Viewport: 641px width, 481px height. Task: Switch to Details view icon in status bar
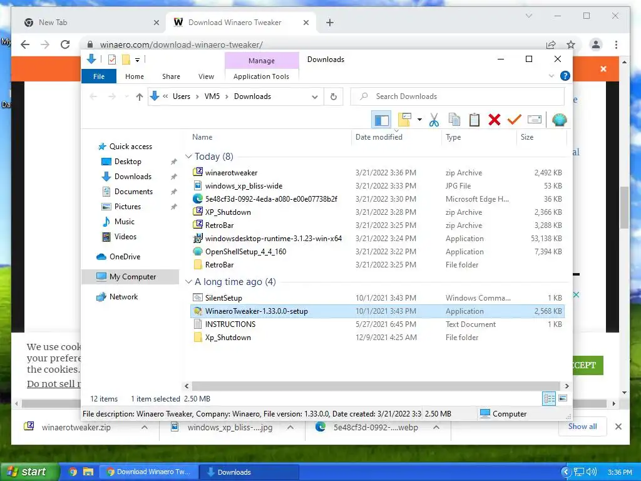pyautogui.click(x=548, y=398)
